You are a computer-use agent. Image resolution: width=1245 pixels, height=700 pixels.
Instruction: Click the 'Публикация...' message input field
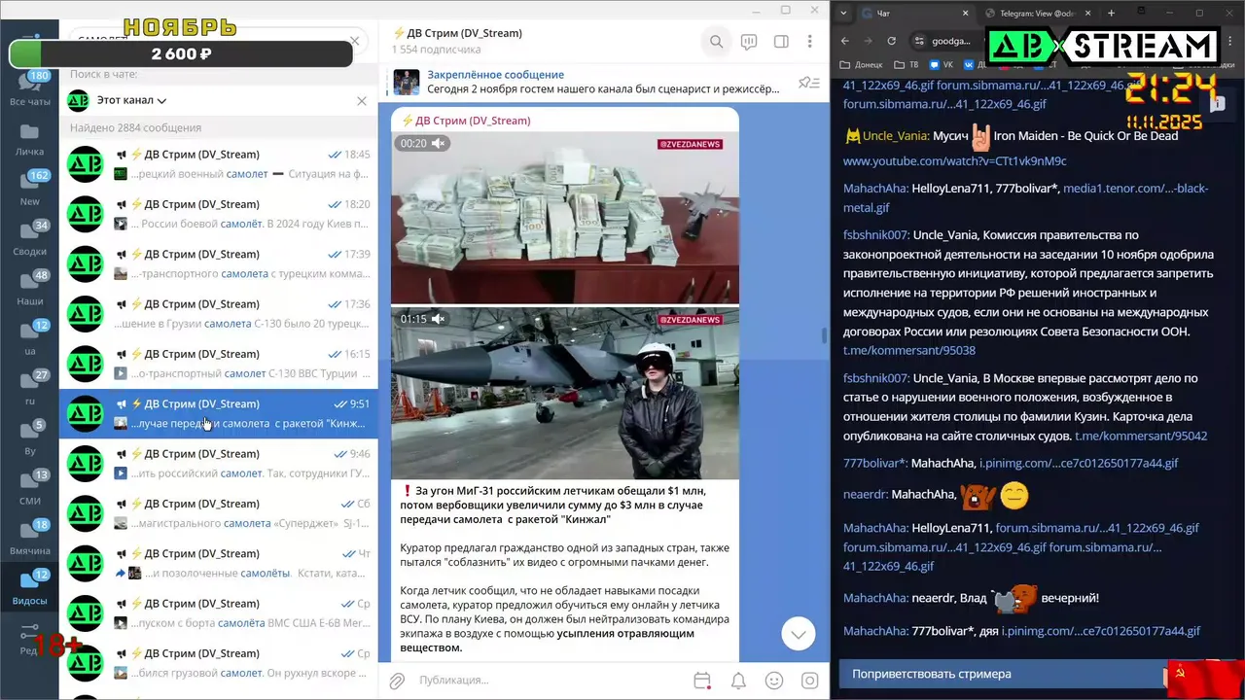coord(550,681)
